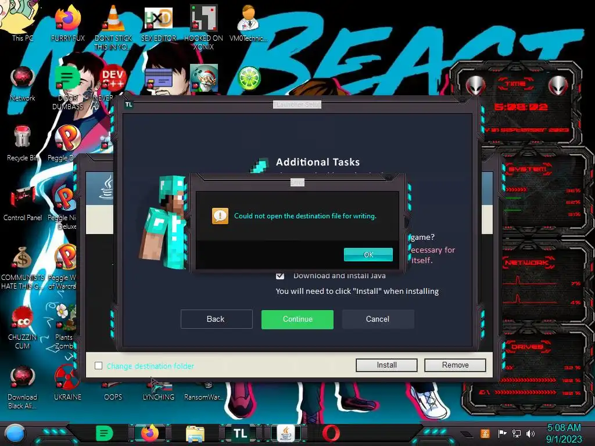595x446 pixels.
Task: Click Cancel in TLauncher setup
Action: tap(378, 319)
